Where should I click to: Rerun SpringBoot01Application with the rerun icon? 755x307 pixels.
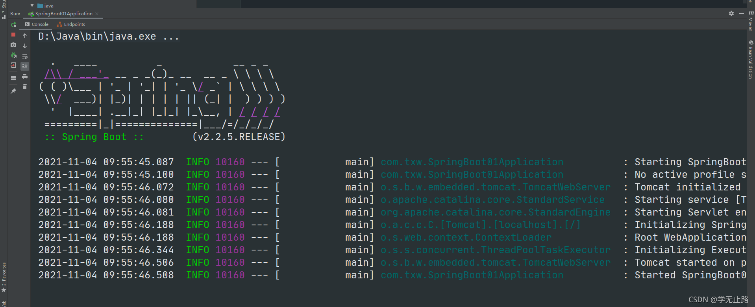click(13, 24)
